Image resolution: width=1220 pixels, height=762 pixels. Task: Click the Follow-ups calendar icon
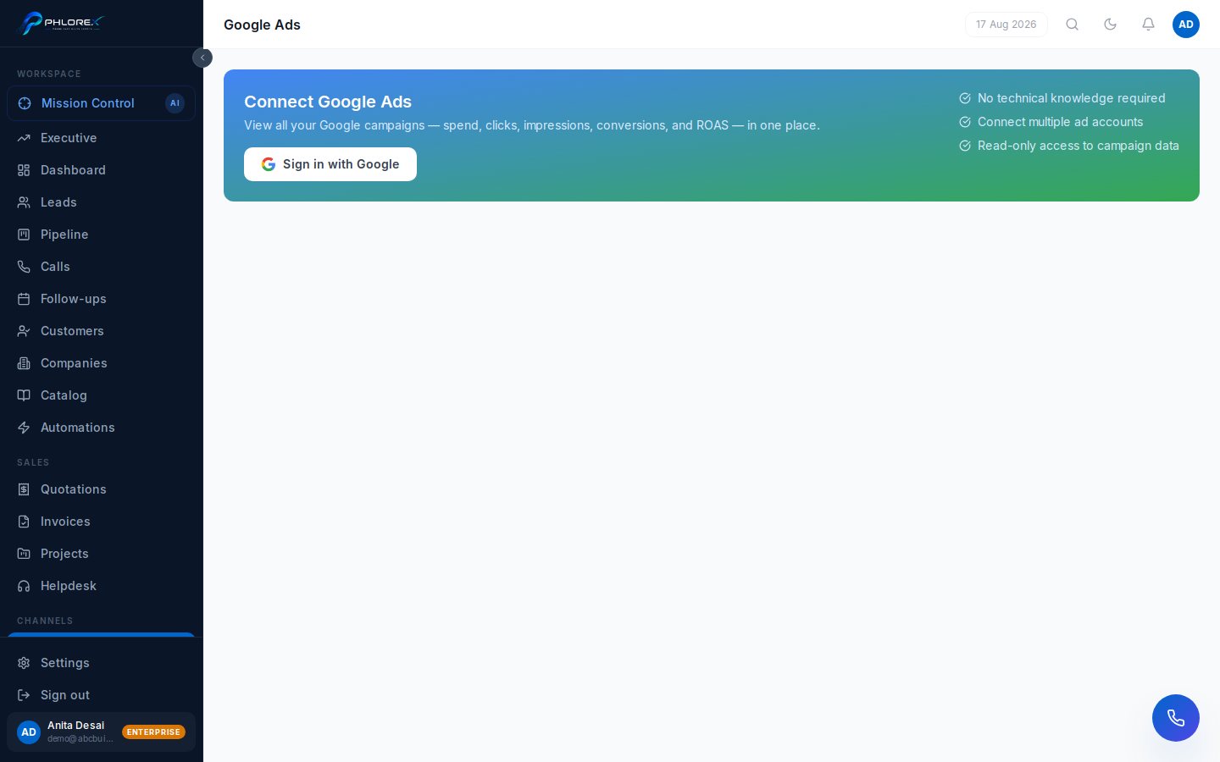[24, 299]
